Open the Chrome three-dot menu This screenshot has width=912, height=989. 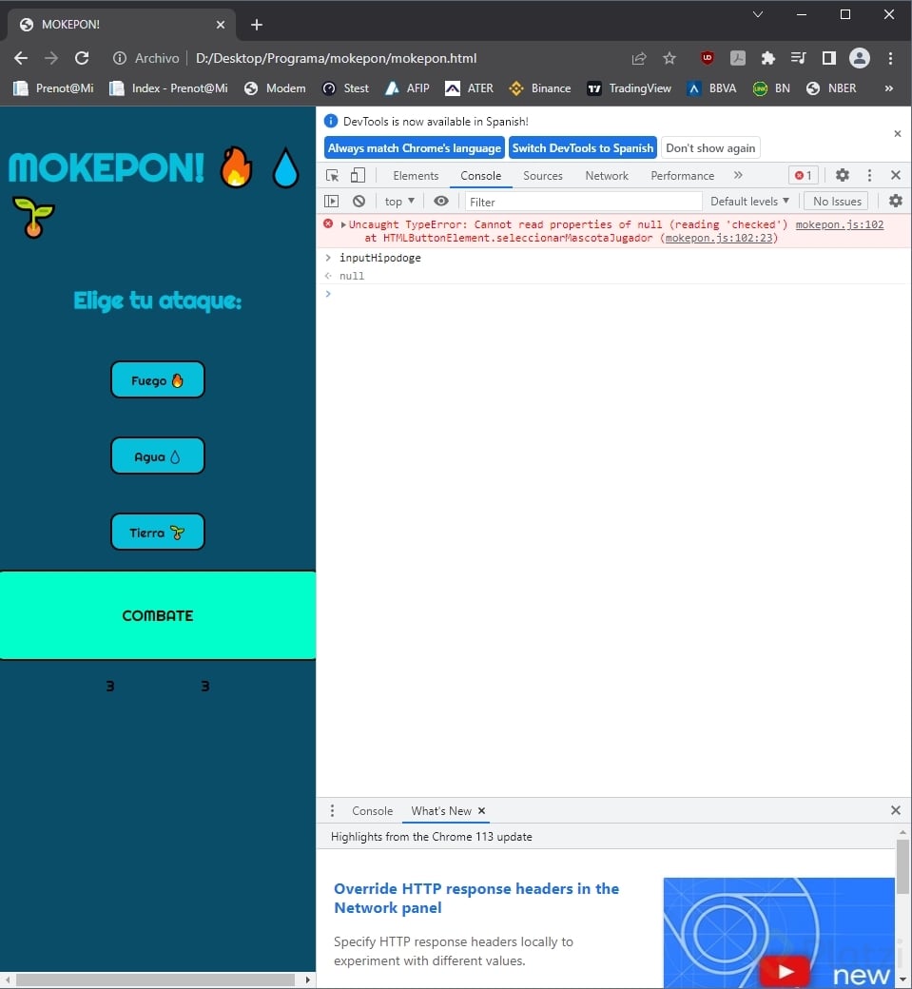[x=890, y=58]
